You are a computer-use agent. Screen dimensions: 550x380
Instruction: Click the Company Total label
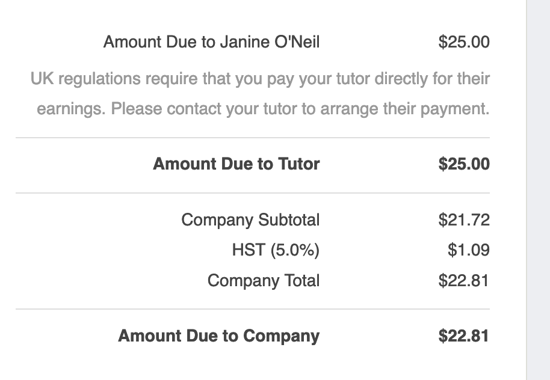pyautogui.click(x=264, y=281)
